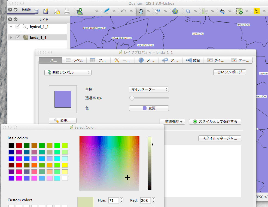Select the Pan Map hand tool
268x207 pixels.
(x=141, y=11)
